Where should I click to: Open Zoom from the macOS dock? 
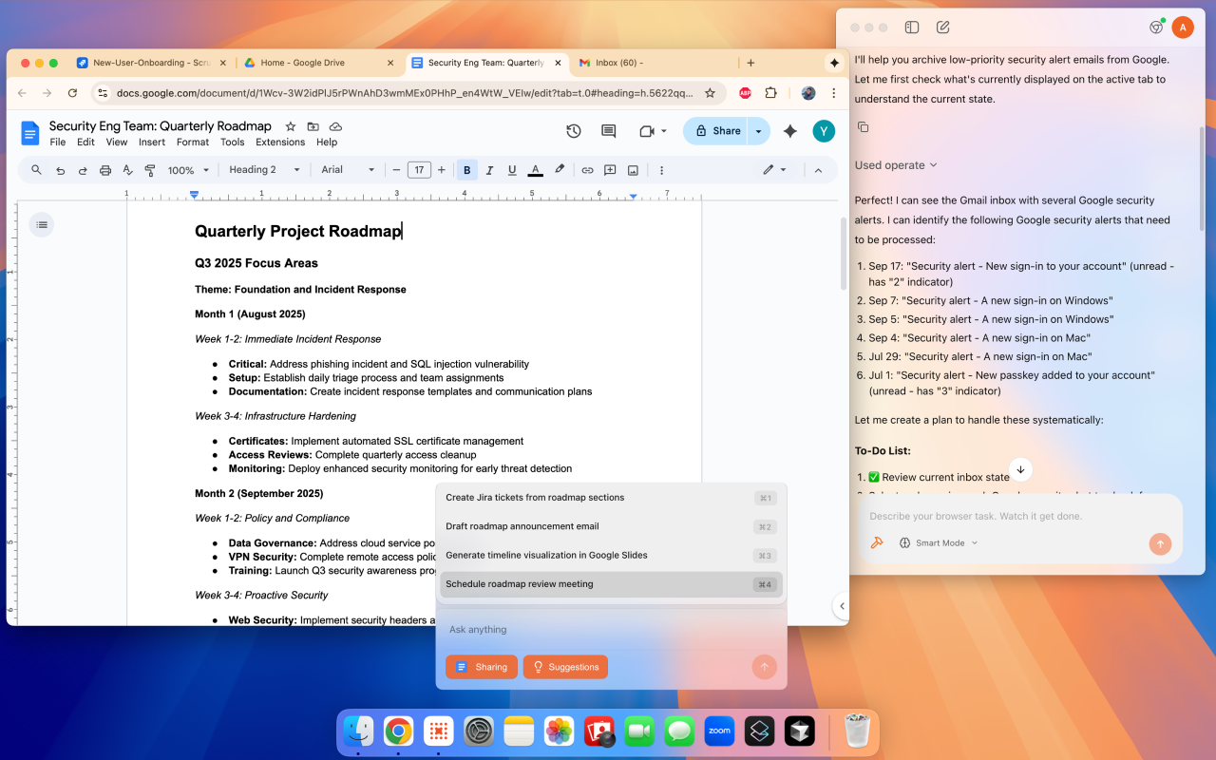719,731
